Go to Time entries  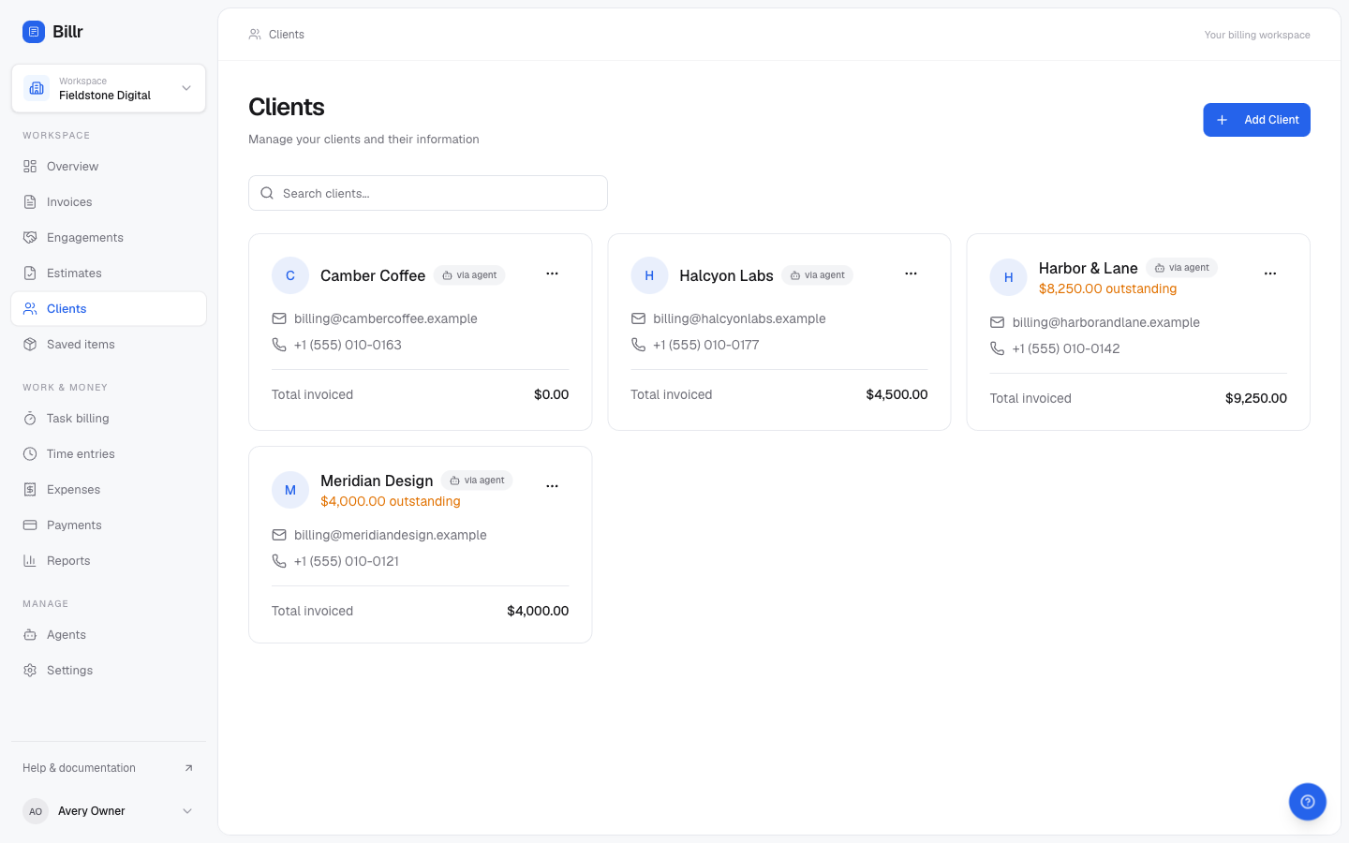pyautogui.click(x=109, y=454)
